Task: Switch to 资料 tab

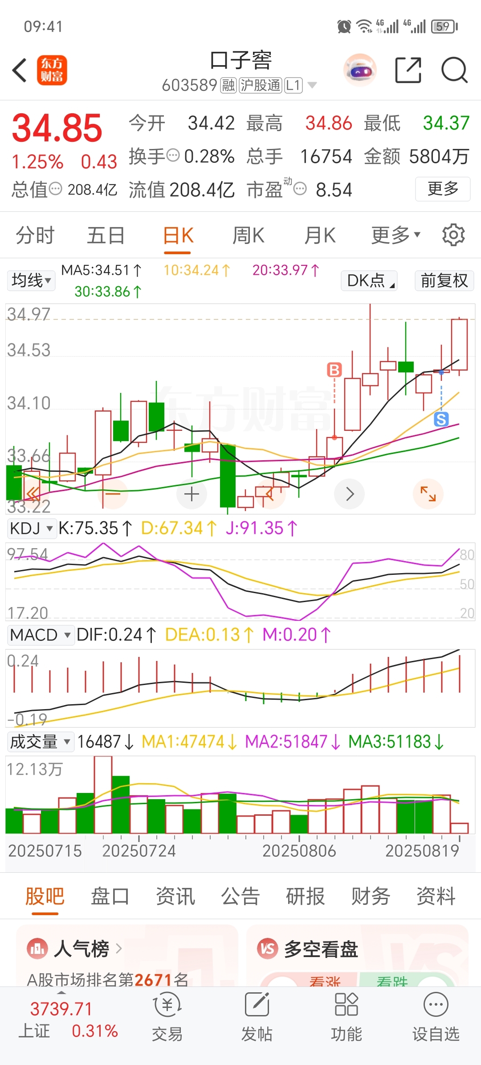Action: click(436, 896)
